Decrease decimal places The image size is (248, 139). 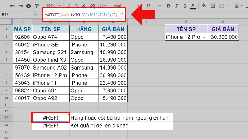click(84, 6)
